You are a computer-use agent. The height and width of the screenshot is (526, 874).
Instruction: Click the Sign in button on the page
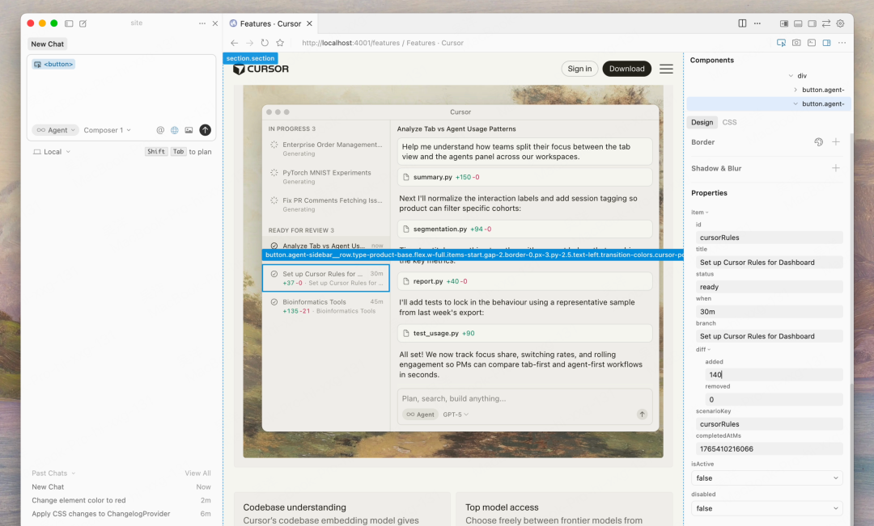tap(579, 69)
